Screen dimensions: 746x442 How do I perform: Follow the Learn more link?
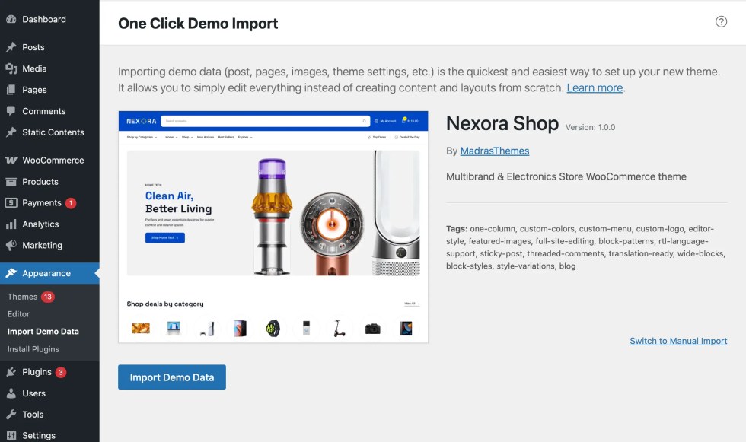(595, 88)
